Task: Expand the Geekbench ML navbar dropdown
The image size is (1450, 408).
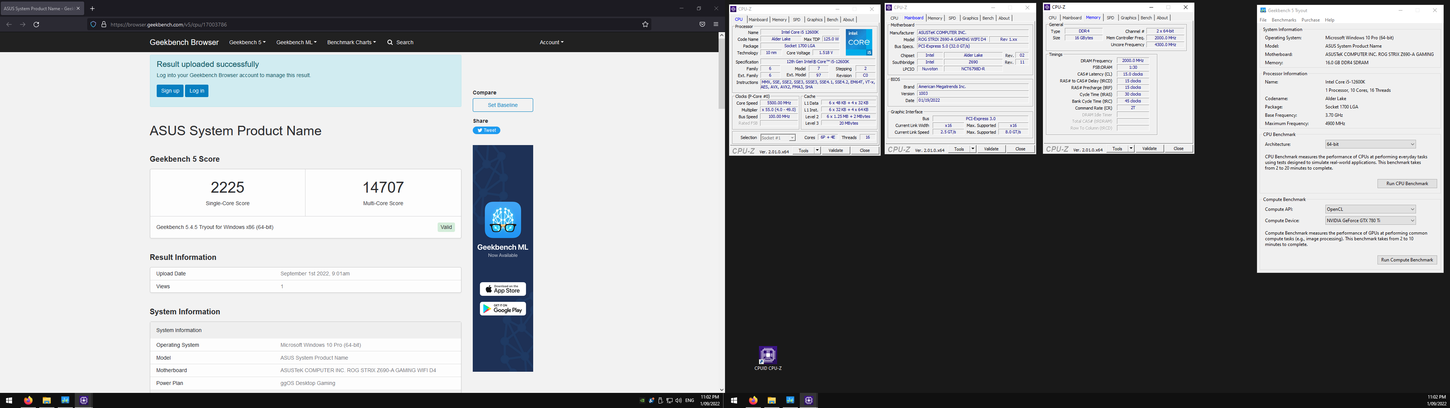Action: click(x=297, y=42)
